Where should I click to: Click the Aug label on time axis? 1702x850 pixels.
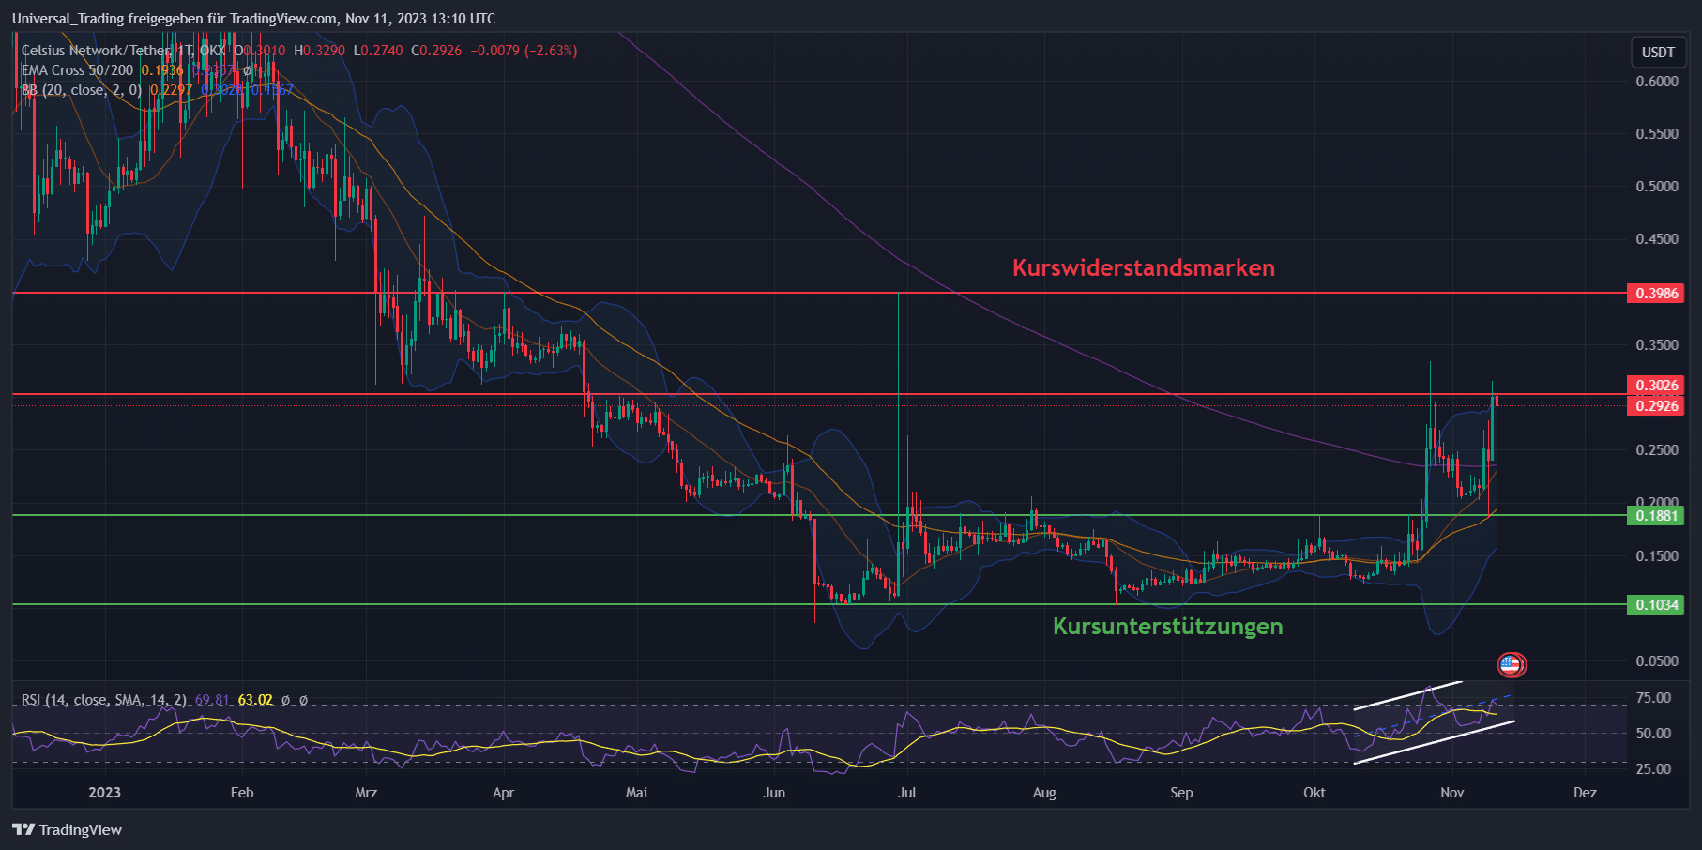1044,793
